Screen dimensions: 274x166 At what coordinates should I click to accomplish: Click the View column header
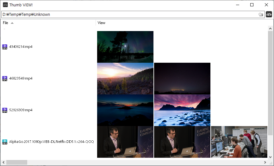[102, 23]
